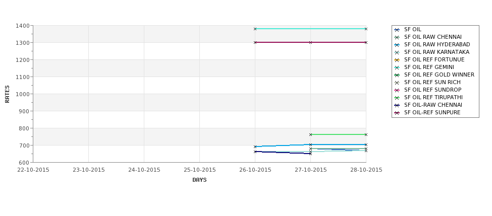Click the cyan data point on 28-10-2015
Image resolution: width=492 pixels, height=216 pixels.
(366, 29)
